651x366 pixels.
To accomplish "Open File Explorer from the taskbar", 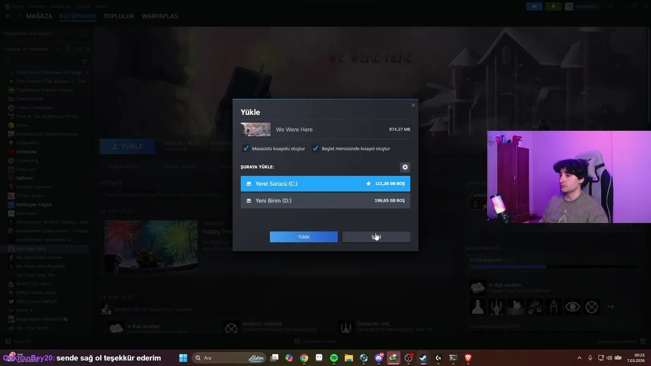I will point(349,358).
